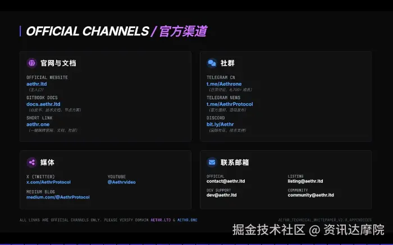This screenshot has width=393, height=245.
Task: Click the envelope icon beside 联系邮箱
Action: pyautogui.click(x=212, y=163)
